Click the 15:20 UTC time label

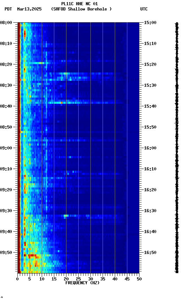pos(150,64)
